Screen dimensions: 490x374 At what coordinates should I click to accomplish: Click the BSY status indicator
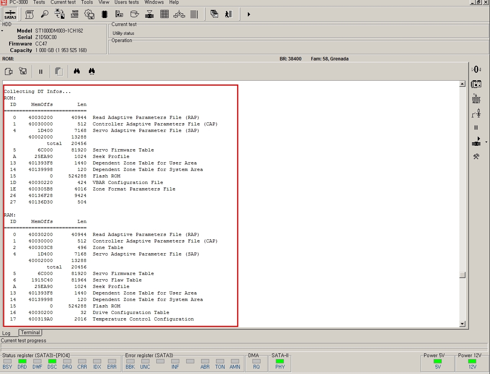click(7, 361)
